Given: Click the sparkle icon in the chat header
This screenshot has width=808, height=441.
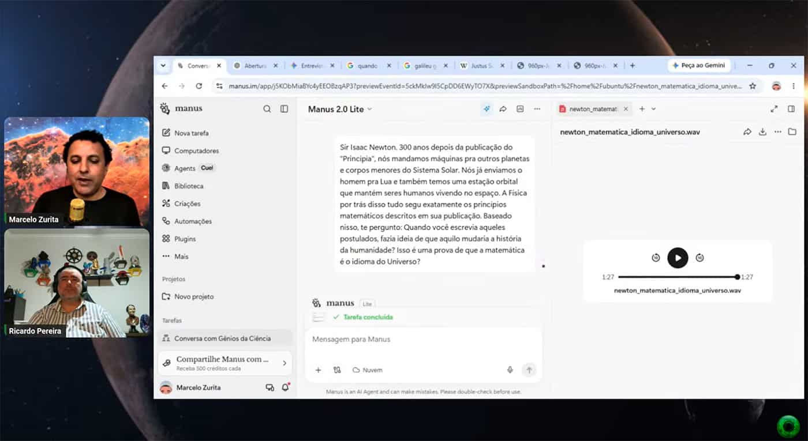Looking at the screenshot, I should click(487, 109).
